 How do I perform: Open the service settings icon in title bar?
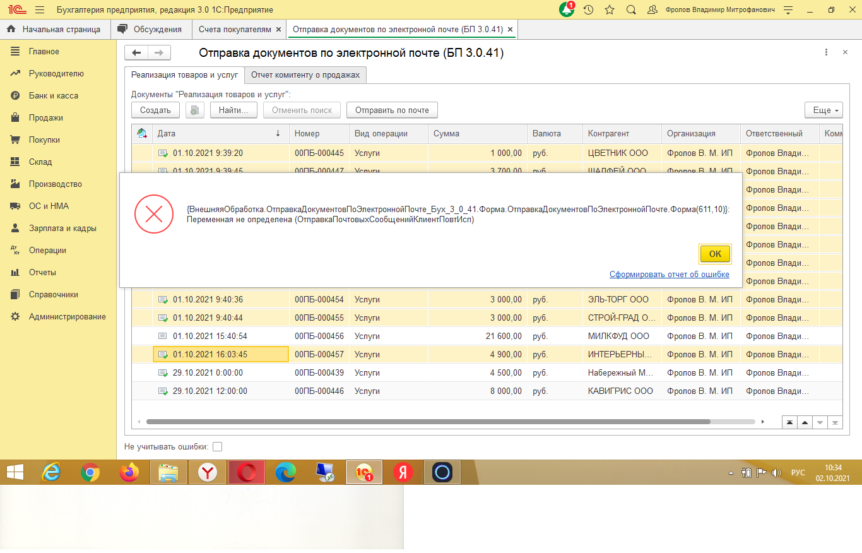(788, 10)
